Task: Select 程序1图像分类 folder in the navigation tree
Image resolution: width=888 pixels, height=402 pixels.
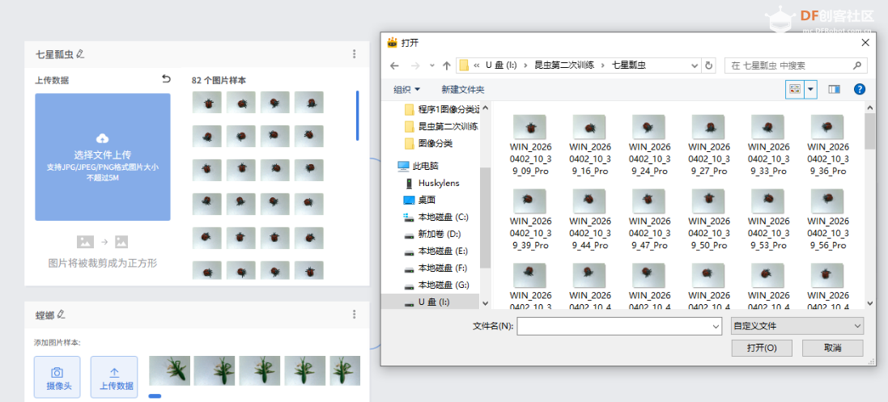Action: (442, 109)
